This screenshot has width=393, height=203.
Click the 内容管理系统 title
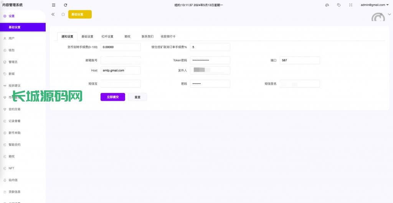(12, 5)
